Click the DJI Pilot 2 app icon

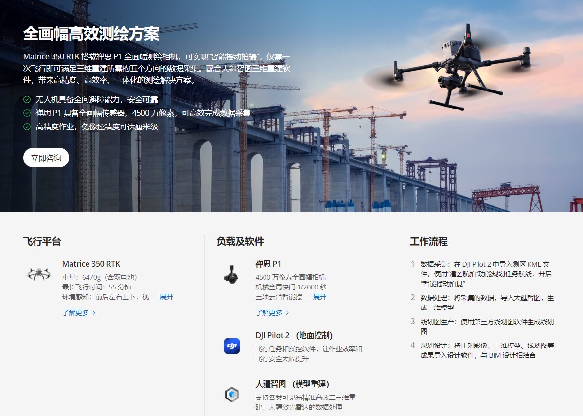click(232, 345)
